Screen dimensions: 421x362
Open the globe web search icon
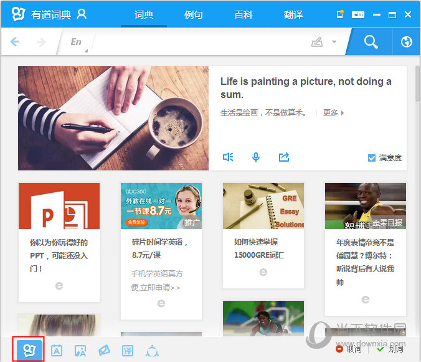(x=407, y=42)
